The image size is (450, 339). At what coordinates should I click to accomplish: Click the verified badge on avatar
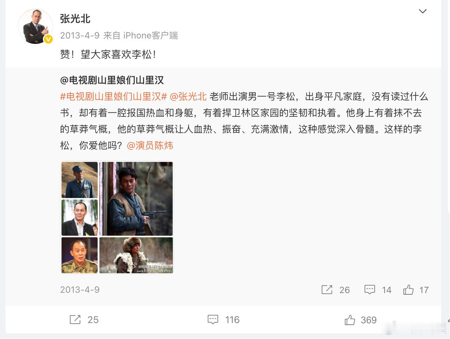point(48,39)
